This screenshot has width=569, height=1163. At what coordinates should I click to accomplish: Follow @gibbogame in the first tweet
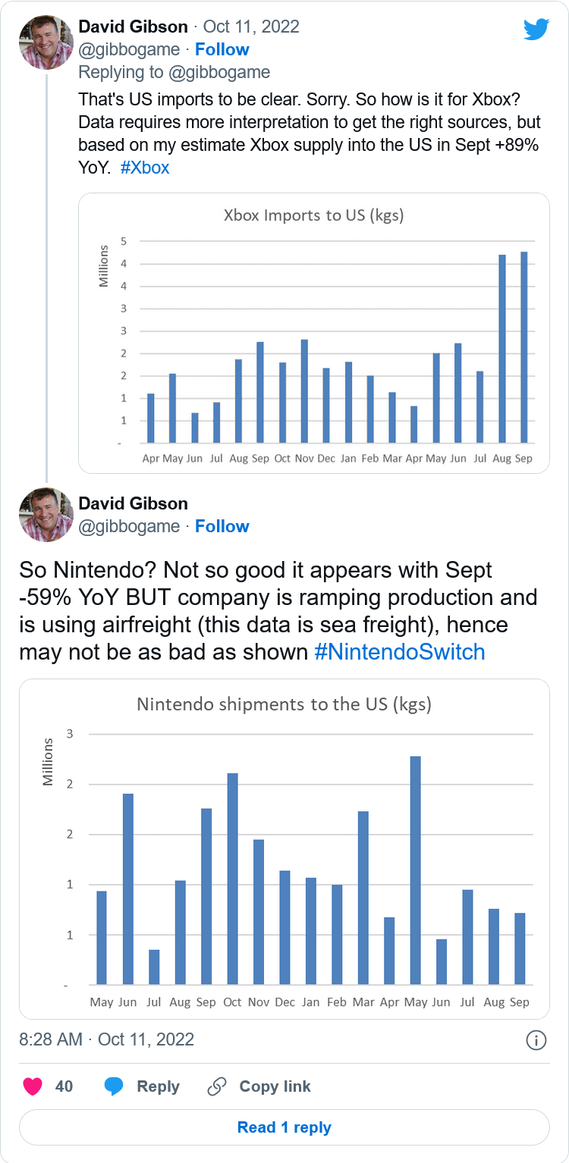pos(222,50)
